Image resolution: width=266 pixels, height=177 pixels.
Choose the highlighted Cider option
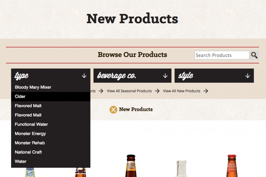coord(51,97)
